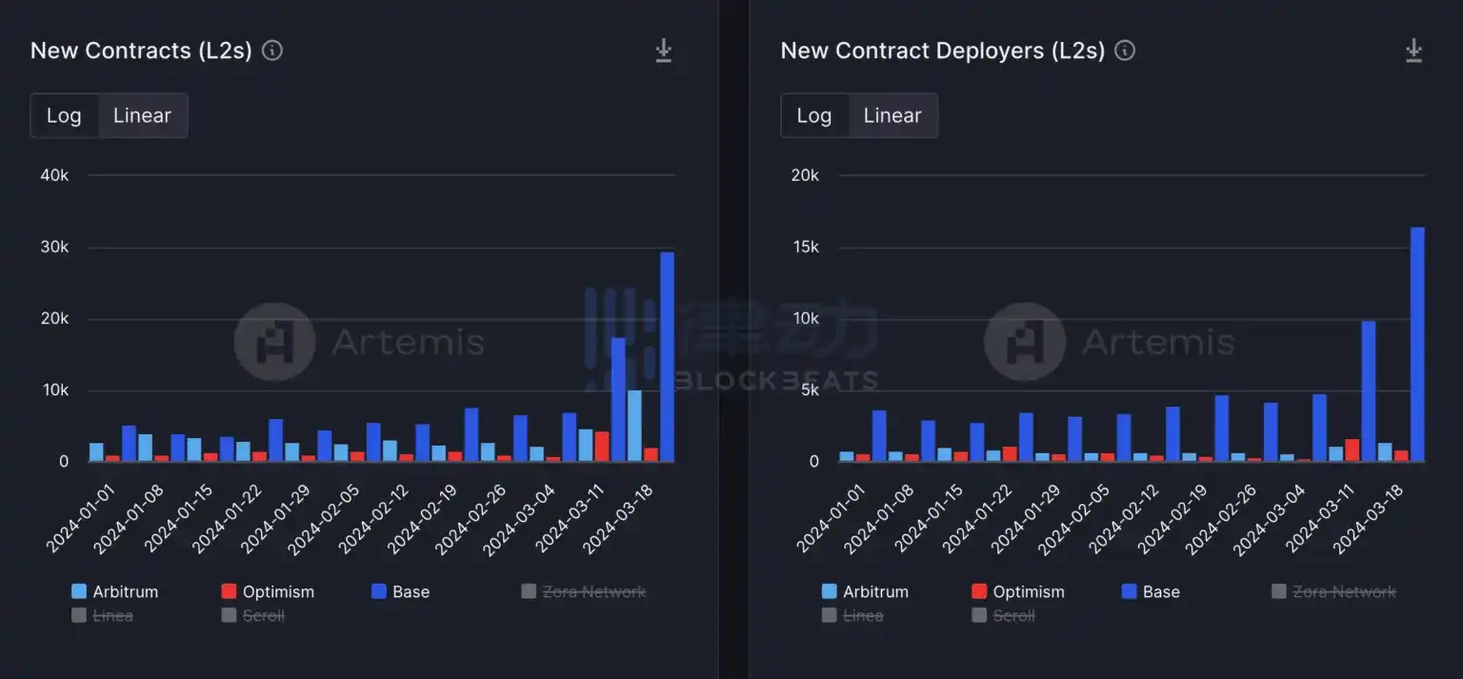The image size is (1463, 679).
Task: Toggle Arbitrum series in Contract Deployers legend
Action: 865,591
